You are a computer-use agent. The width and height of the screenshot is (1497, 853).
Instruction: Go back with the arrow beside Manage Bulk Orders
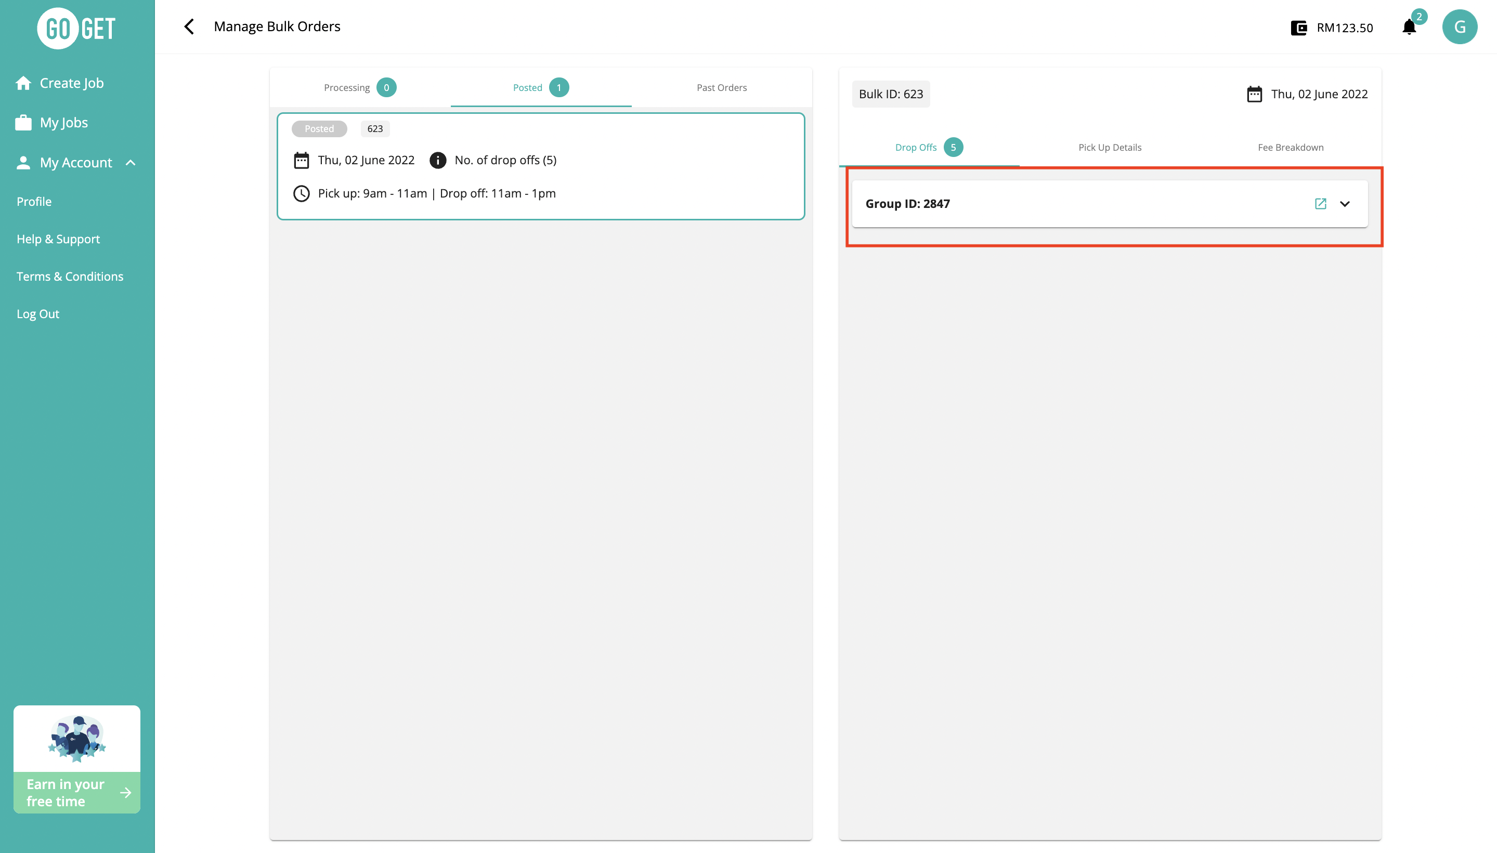[x=189, y=27]
